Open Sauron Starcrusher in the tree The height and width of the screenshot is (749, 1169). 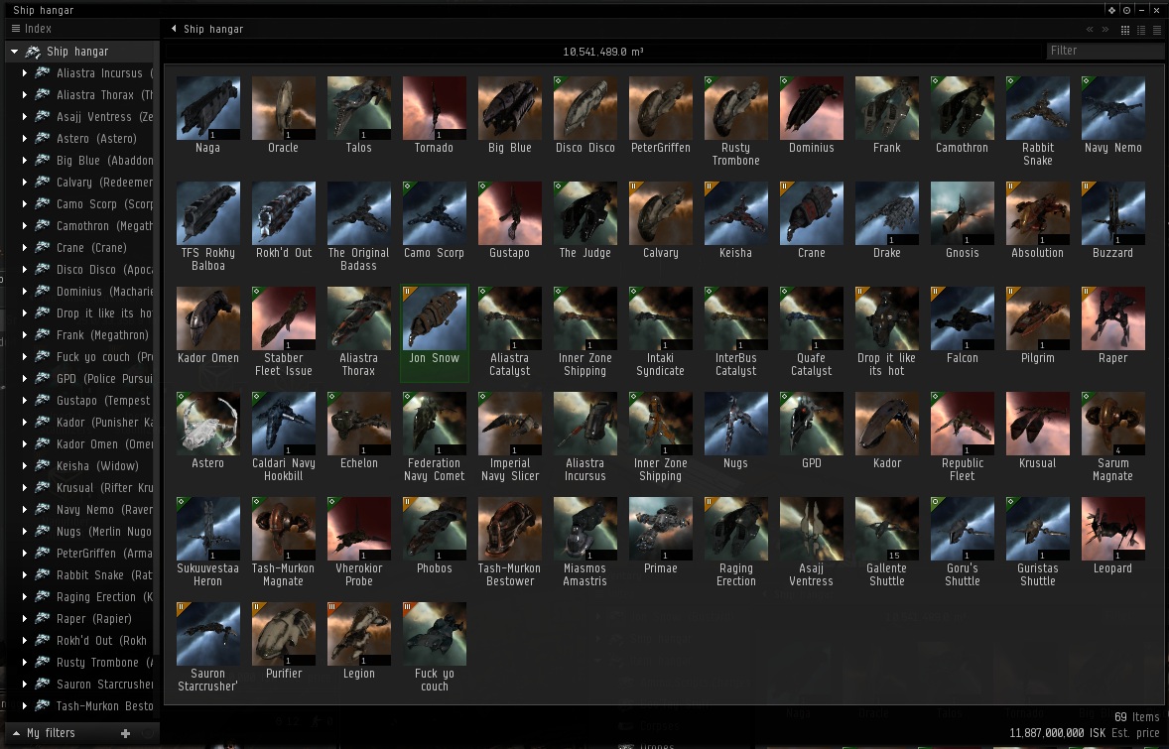tap(104, 685)
